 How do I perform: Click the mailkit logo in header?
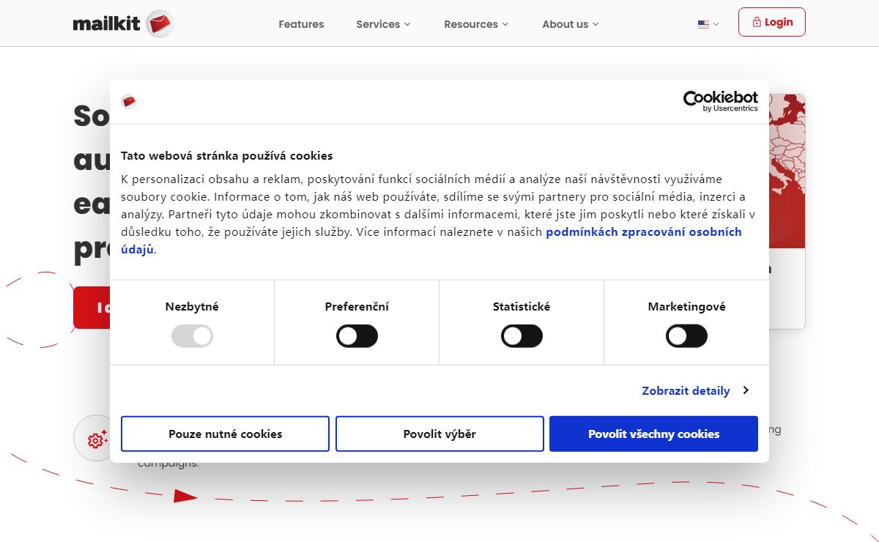pyautogui.click(x=123, y=23)
